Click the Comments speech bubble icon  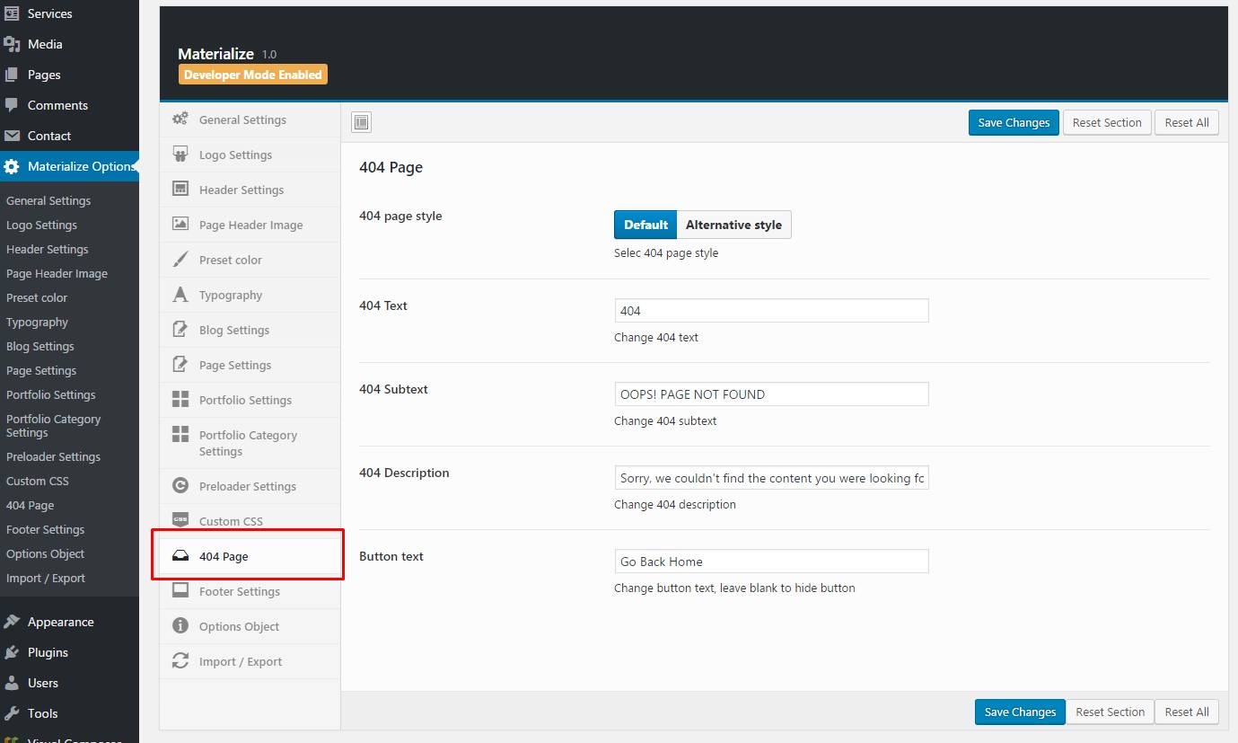12,105
